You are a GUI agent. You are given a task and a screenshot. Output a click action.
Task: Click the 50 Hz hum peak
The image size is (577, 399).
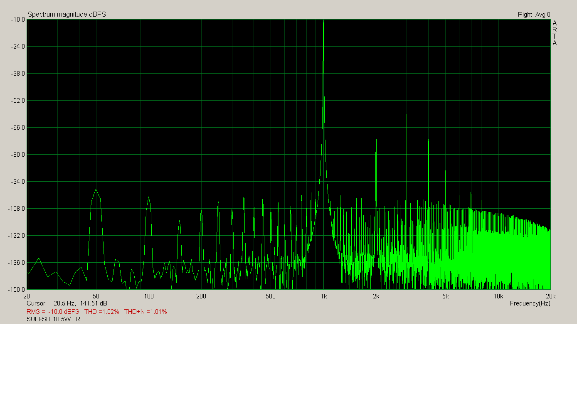pos(96,190)
